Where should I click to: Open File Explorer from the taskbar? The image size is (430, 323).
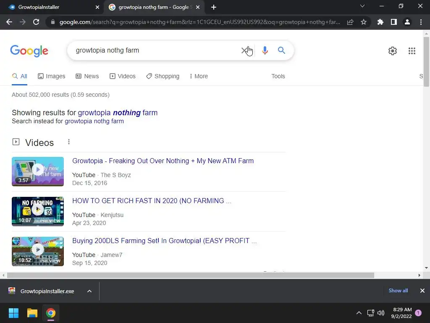tap(32, 313)
